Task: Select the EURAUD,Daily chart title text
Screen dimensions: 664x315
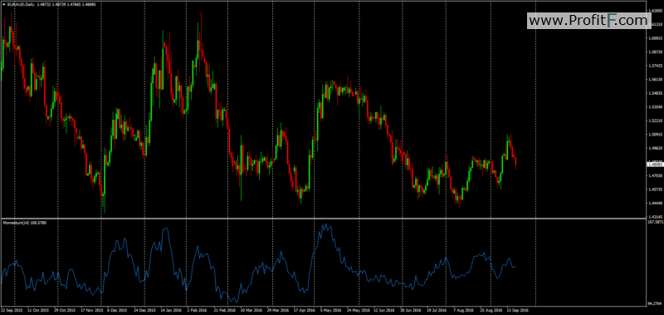Action: point(22,4)
